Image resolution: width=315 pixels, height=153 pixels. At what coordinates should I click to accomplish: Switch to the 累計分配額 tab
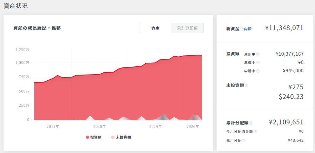[x=187, y=28]
